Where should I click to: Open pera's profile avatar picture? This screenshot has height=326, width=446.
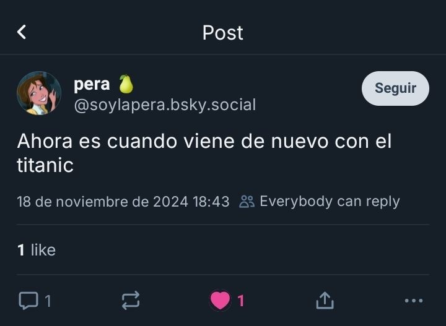point(39,93)
